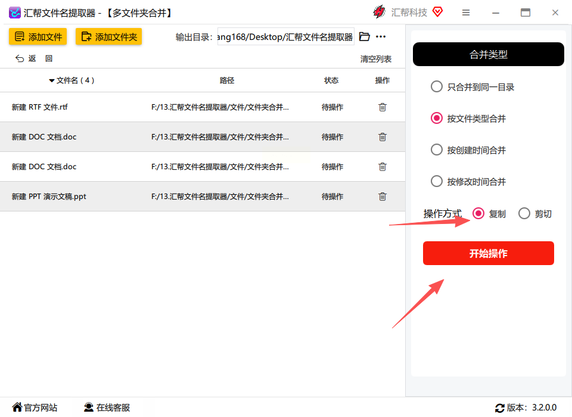Delete the 新建 RTF 文件.rtf row via trash icon
Image resolution: width=572 pixels, height=417 pixels.
[x=383, y=107]
